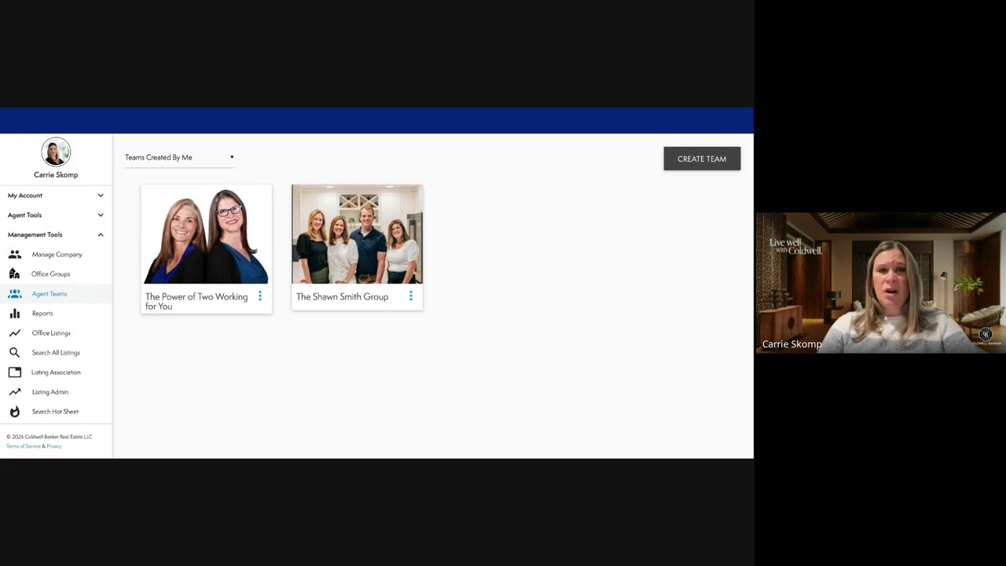Open Search All Listings menu item
This screenshot has width=1006, height=566.
[56, 353]
